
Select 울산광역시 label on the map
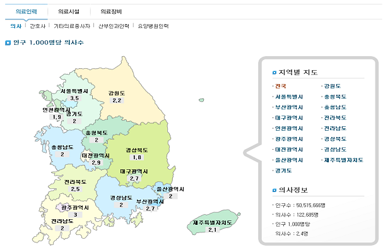(x=170, y=189)
